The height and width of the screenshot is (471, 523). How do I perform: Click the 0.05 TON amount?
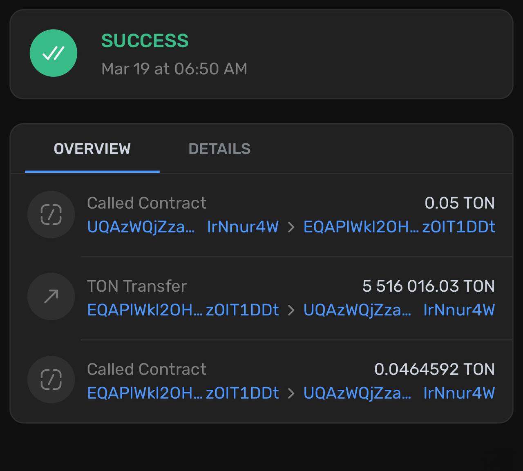pos(460,203)
